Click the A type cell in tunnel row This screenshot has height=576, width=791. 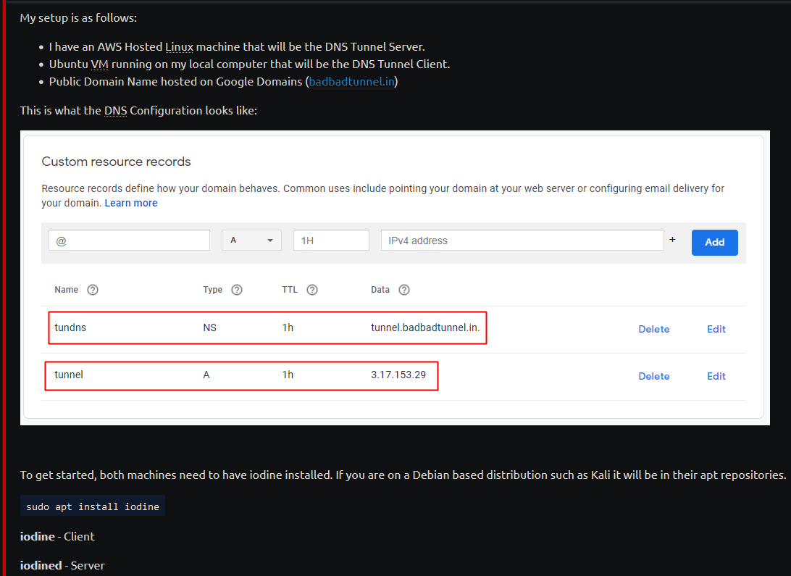[x=206, y=375]
